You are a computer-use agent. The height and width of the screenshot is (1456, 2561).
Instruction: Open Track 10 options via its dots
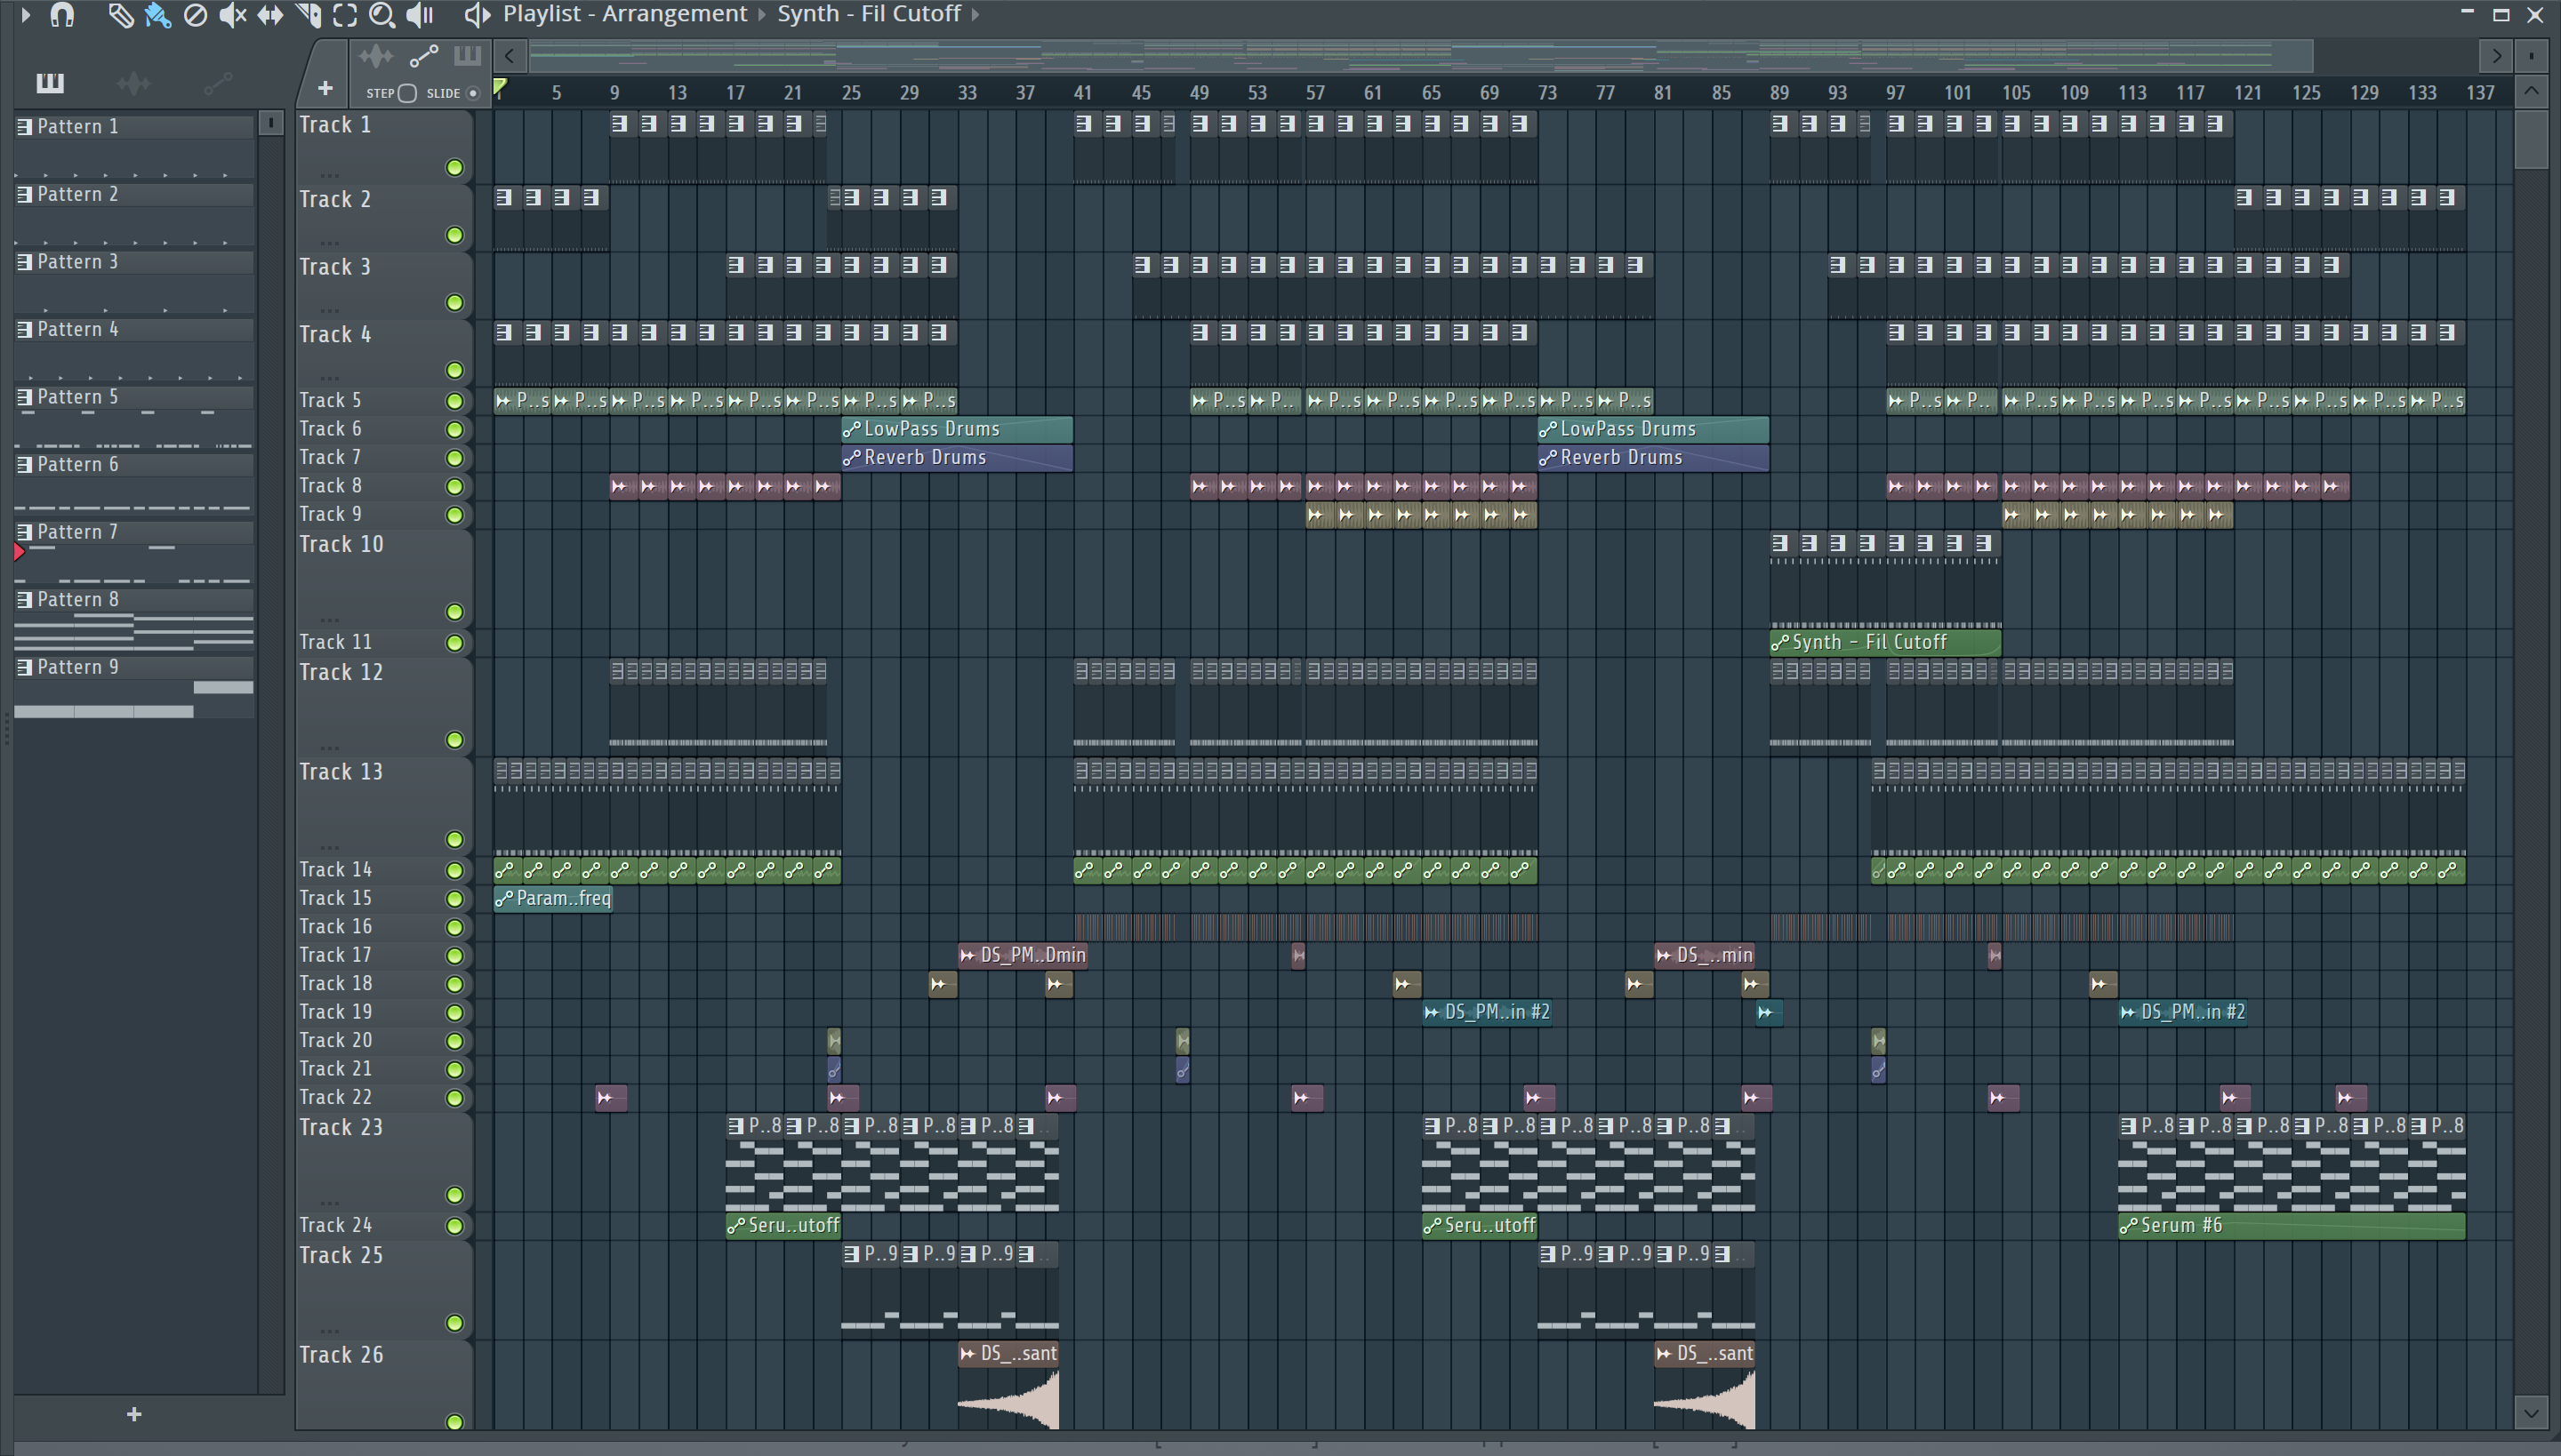click(x=329, y=619)
